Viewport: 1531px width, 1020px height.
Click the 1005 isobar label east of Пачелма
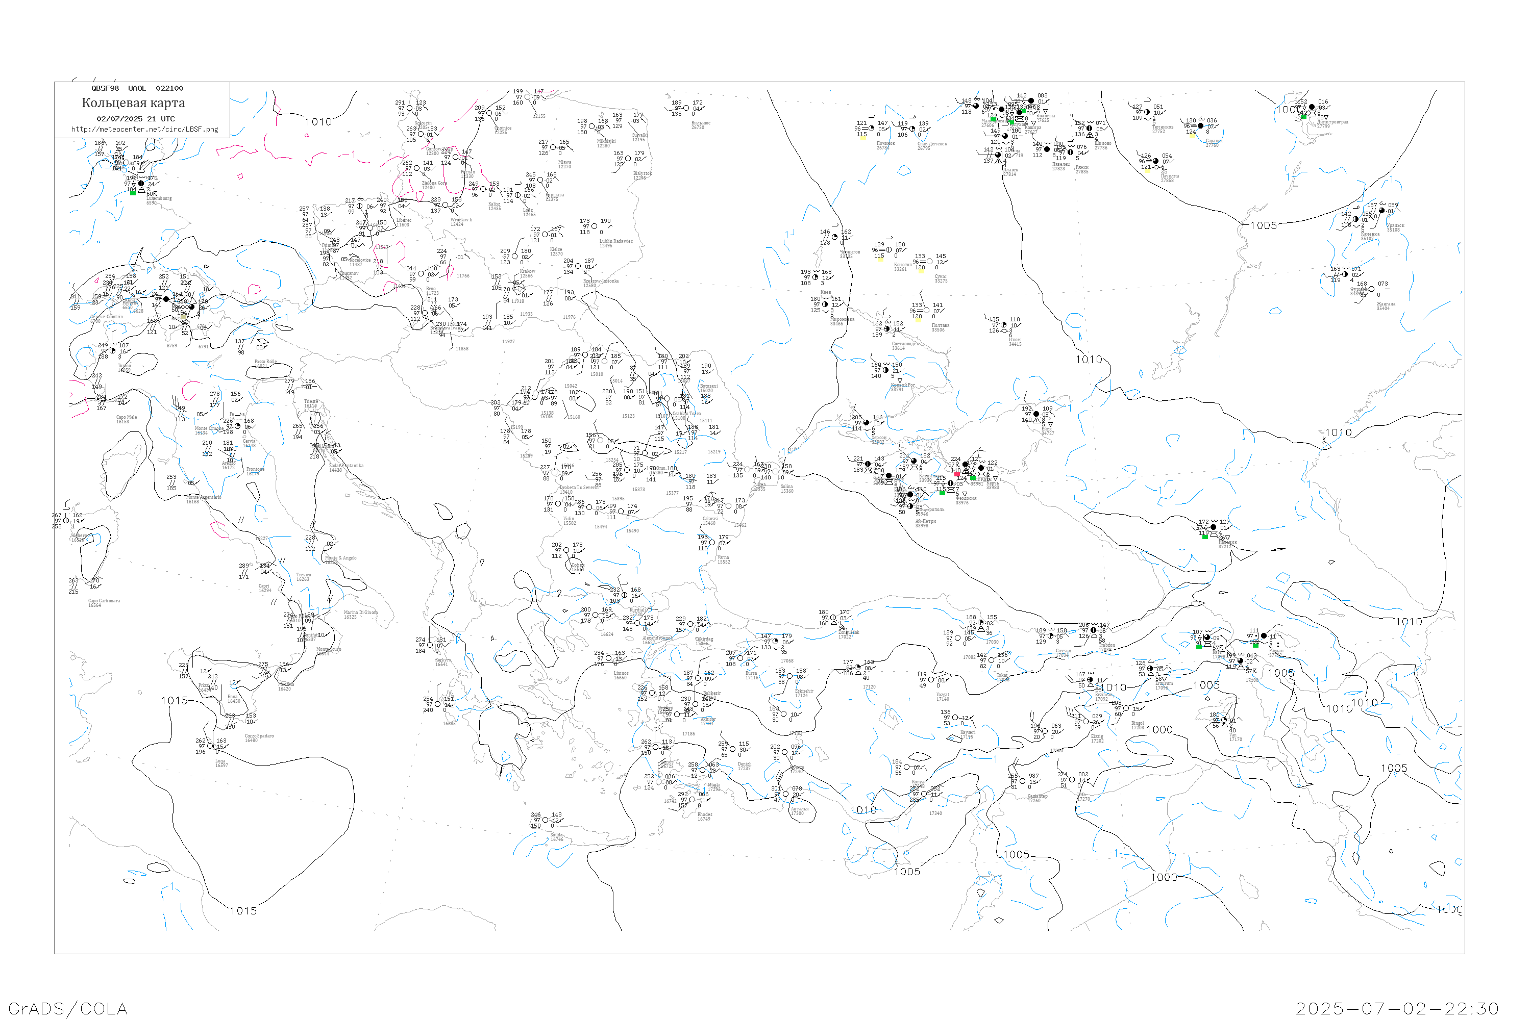pyautogui.click(x=1264, y=225)
